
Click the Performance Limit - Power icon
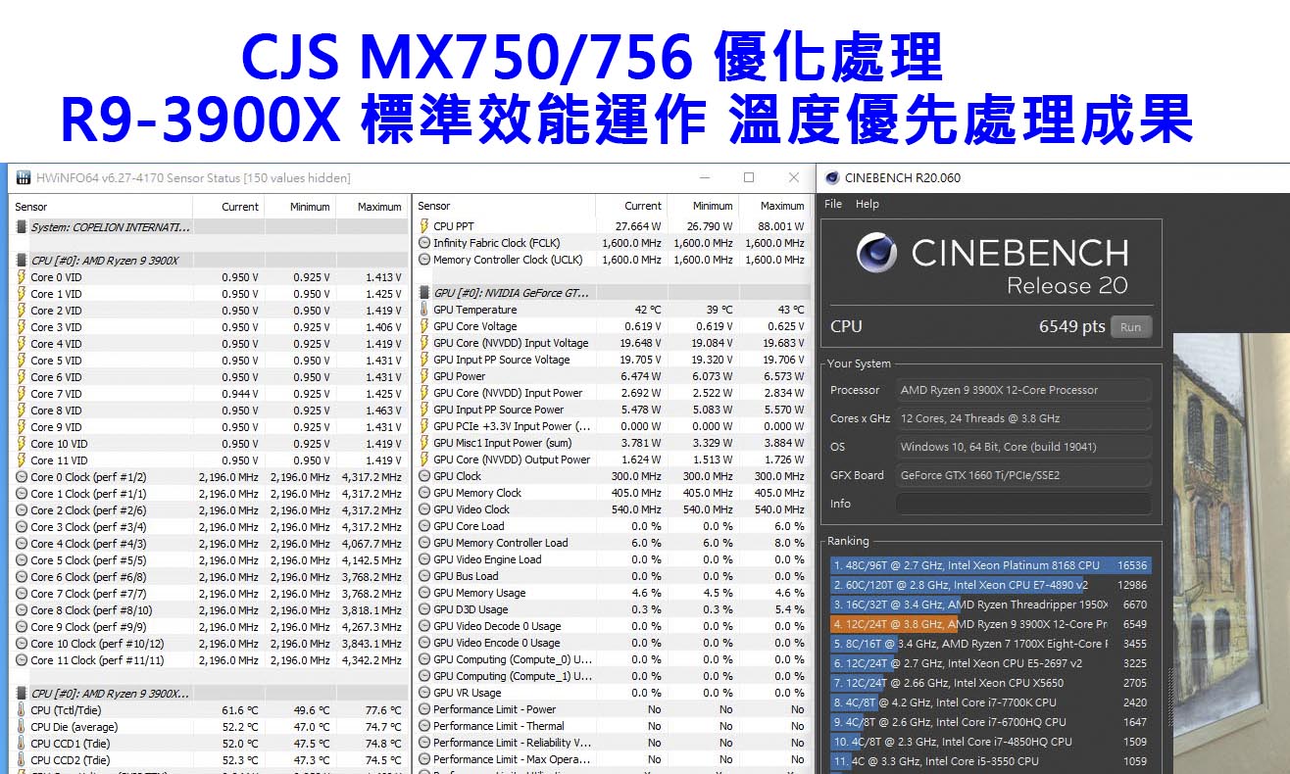424,709
